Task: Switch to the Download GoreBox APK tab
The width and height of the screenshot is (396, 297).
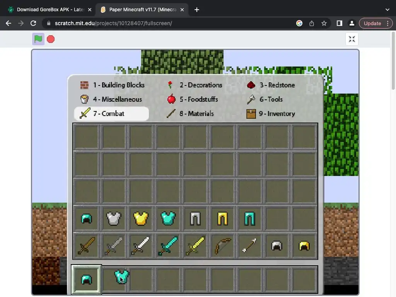Action: point(50,10)
